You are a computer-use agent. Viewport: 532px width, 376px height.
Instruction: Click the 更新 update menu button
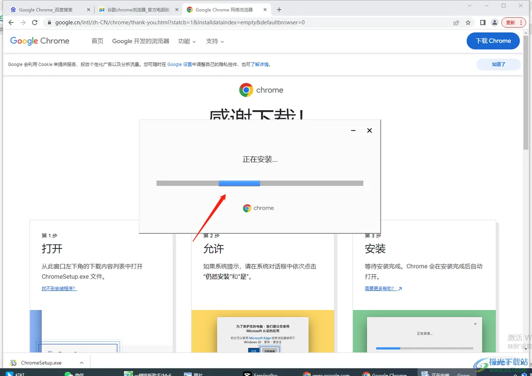[513, 23]
